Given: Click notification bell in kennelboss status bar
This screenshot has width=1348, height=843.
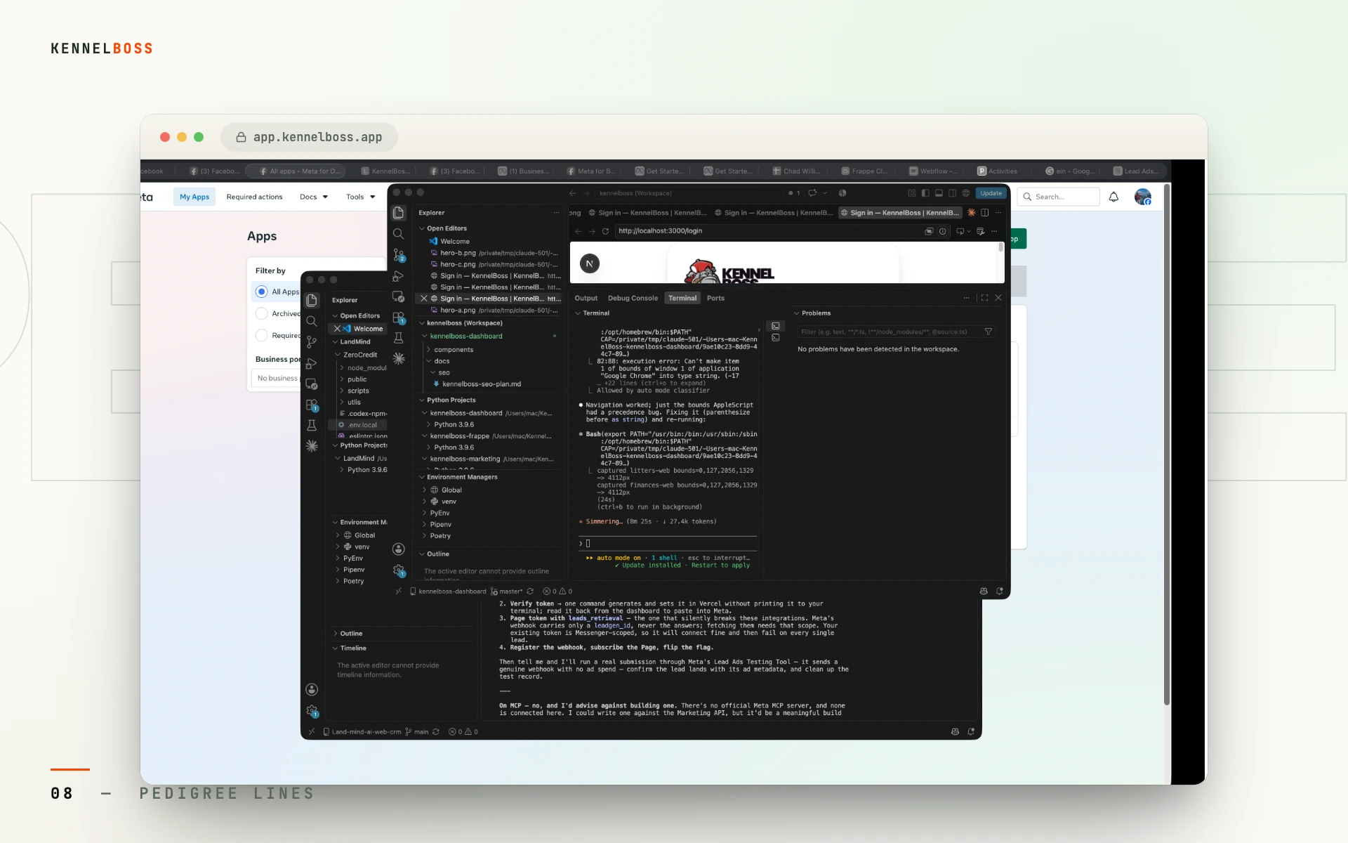Looking at the screenshot, I should [x=999, y=592].
